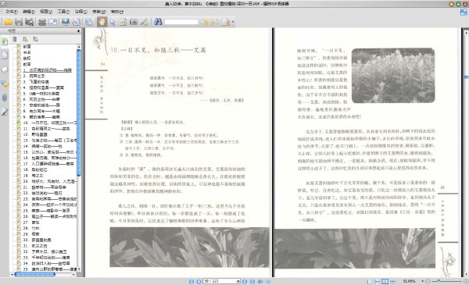Open search options dropdown arrow in toolbar
The height and width of the screenshot is (285, 469).
click(x=233, y=22)
